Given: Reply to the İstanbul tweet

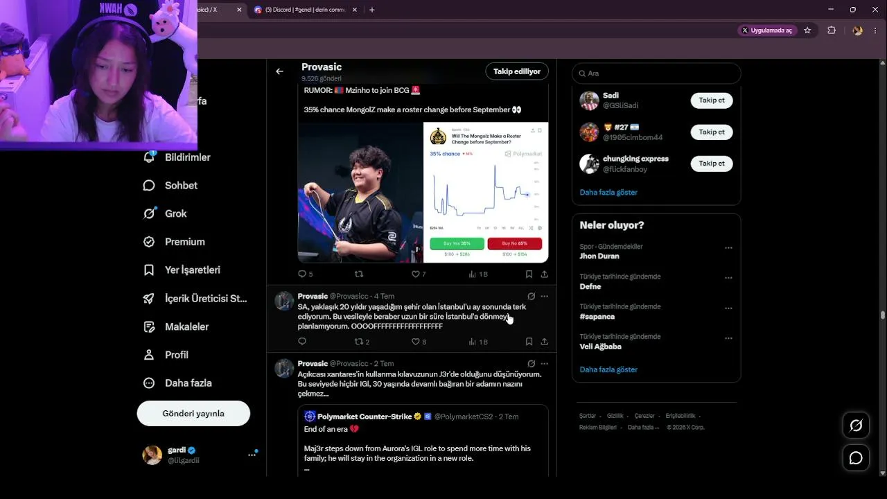Looking at the screenshot, I should tap(302, 342).
